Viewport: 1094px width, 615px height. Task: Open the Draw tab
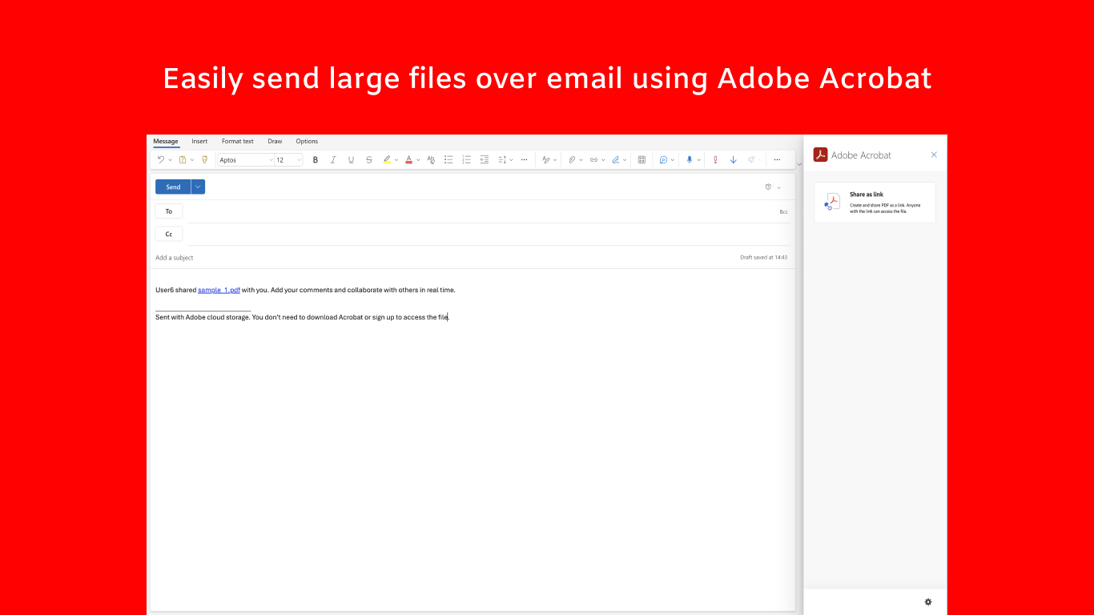275,141
